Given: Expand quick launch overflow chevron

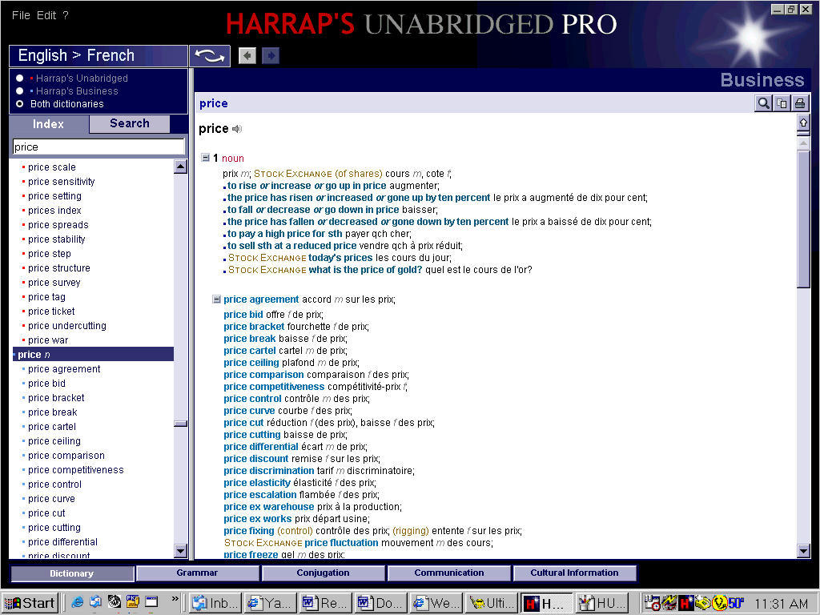Looking at the screenshot, I should (x=175, y=599).
